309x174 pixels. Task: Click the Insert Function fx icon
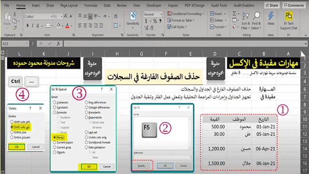(x=58, y=43)
